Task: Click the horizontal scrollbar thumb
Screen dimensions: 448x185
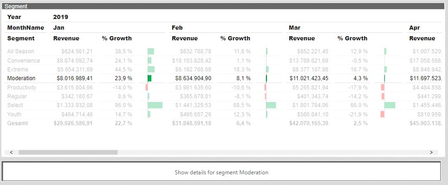Action: pyautogui.click(x=68, y=153)
